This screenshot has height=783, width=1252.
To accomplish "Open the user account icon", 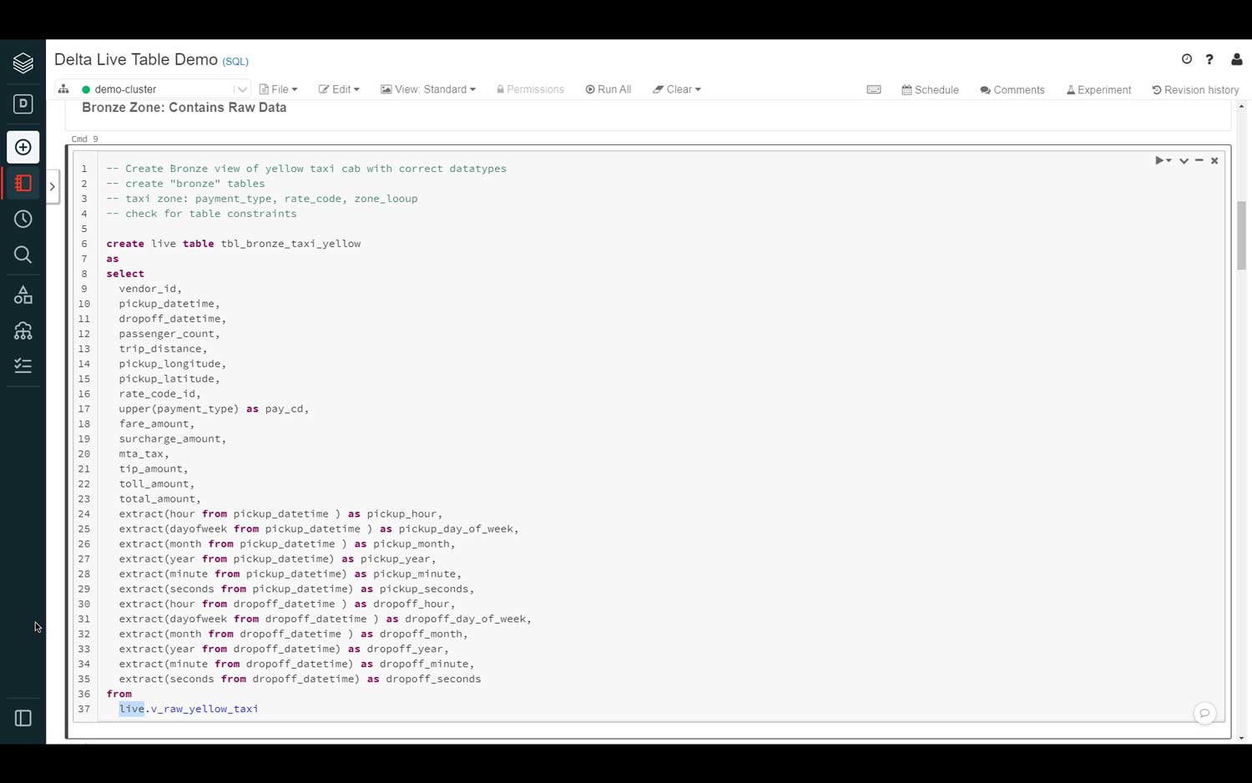I will [1236, 59].
